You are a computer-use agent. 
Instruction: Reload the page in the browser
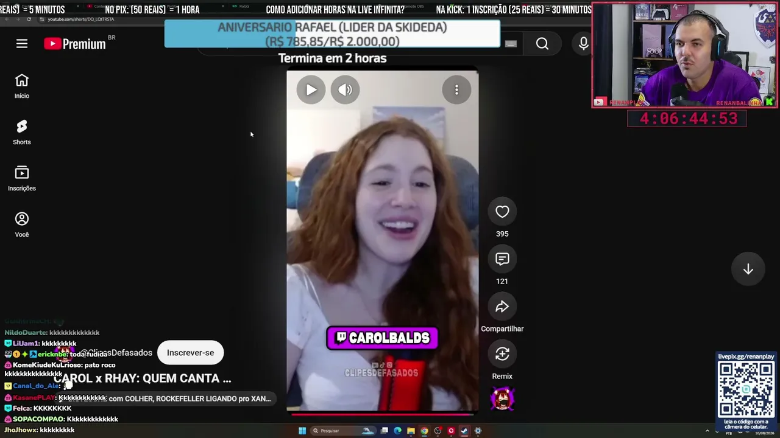click(x=29, y=19)
